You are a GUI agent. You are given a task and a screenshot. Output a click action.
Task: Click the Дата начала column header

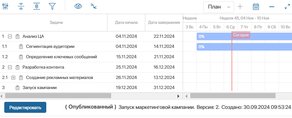click(126, 23)
